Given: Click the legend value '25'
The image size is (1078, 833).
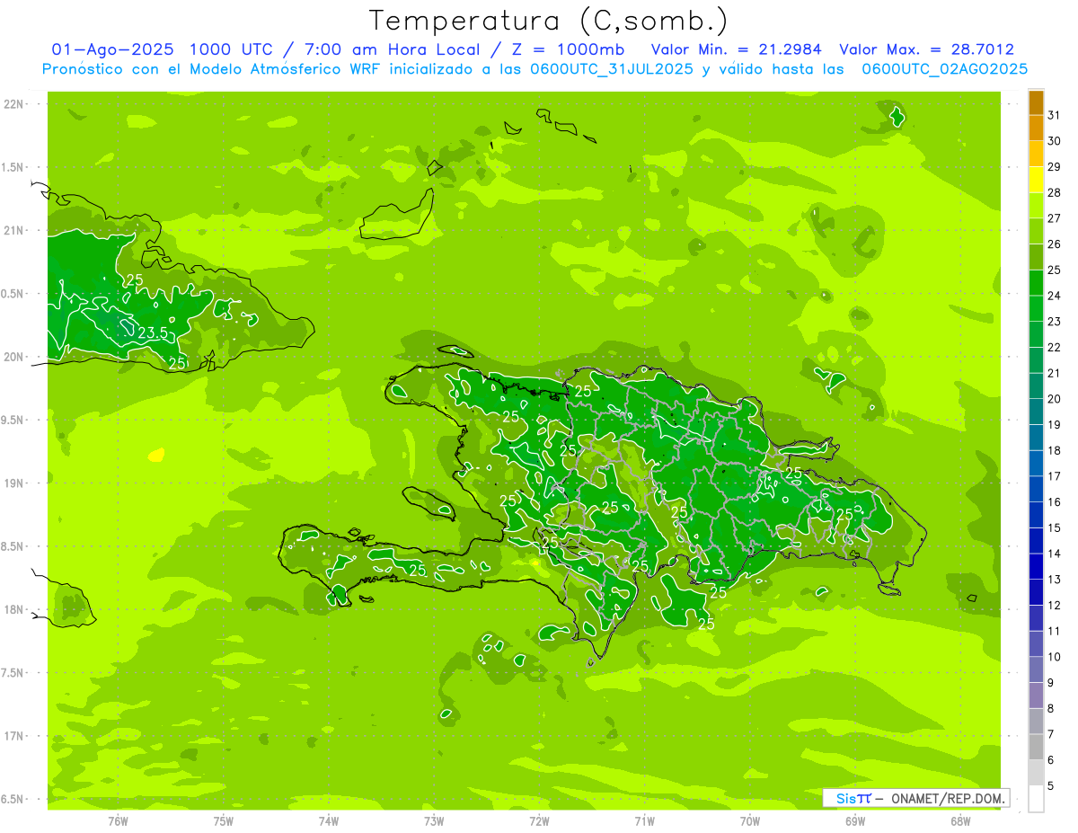Looking at the screenshot, I should 1055,270.
